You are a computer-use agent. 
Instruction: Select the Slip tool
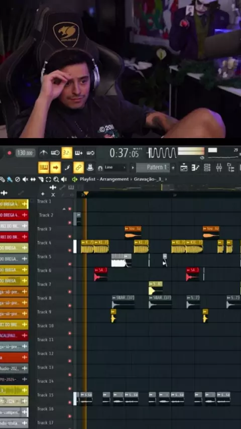pyautogui.click(x=33, y=179)
